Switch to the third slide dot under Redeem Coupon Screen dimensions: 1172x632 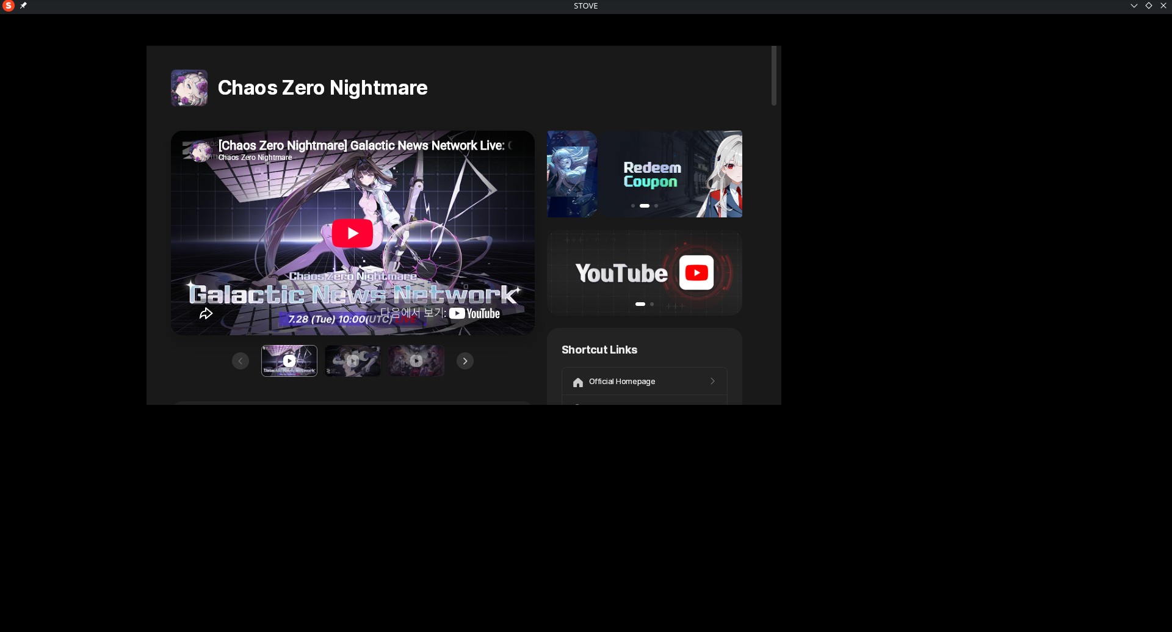[656, 206]
